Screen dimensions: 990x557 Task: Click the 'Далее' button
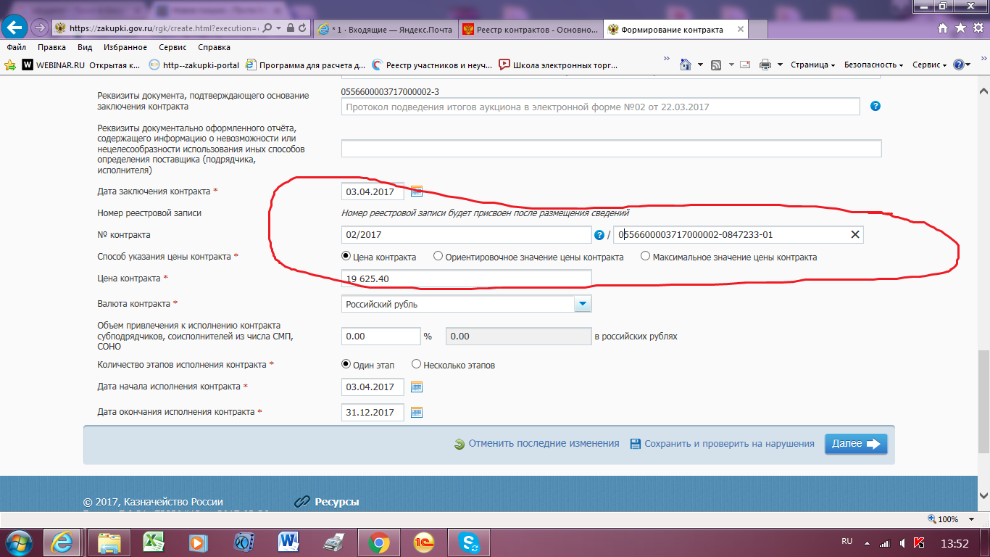(x=855, y=444)
